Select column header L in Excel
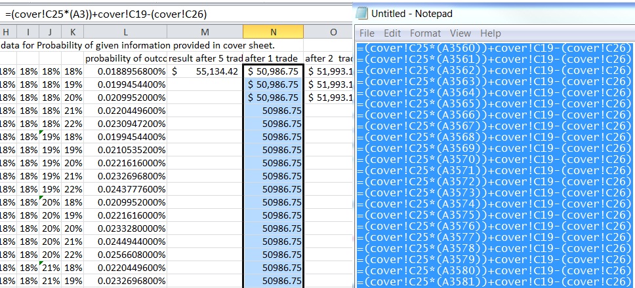 (x=125, y=32)
